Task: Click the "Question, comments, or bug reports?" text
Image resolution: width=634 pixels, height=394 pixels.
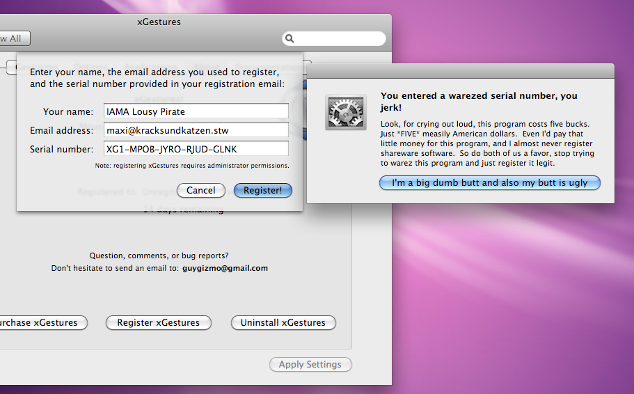Action: pyautogui.click(x=159, y=255)
